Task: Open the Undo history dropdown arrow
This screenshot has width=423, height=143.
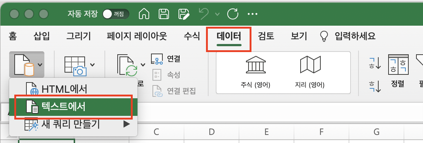Action: click(217, 14)
